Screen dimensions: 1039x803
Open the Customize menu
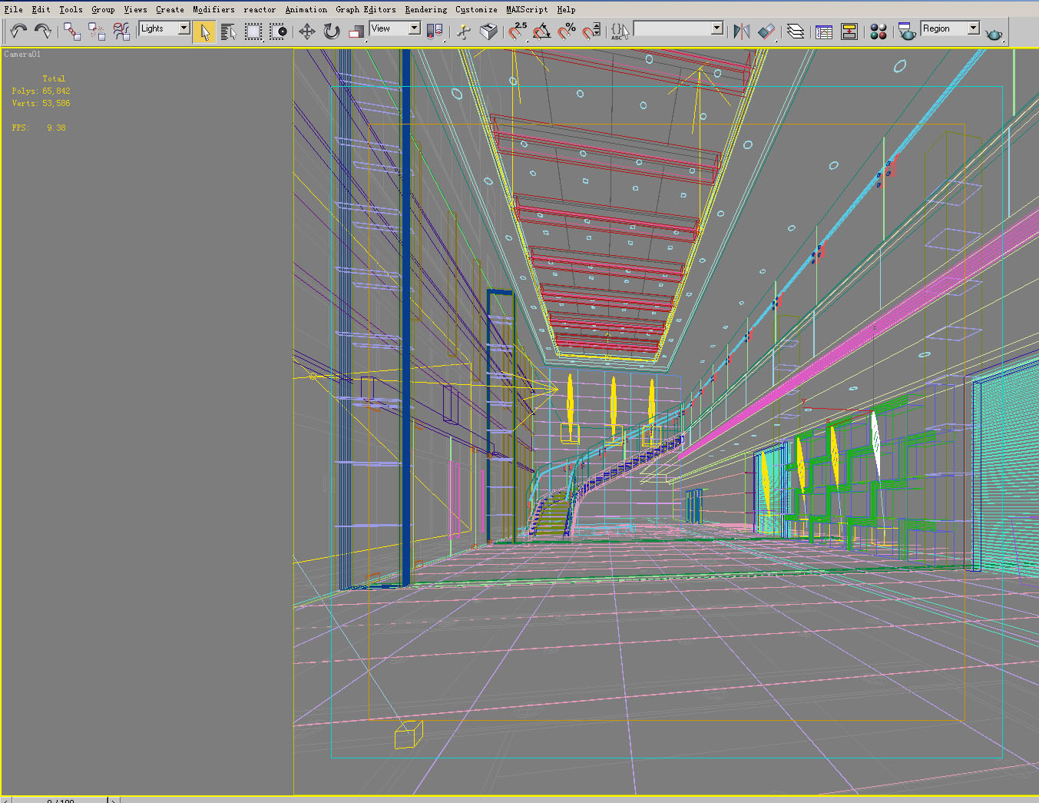click(x=476, y=9)
